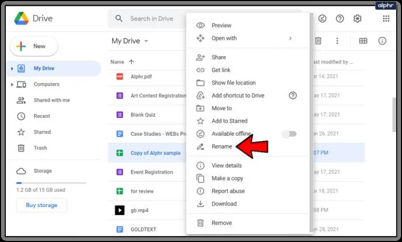The width and height of the screenshot is (402, 242).
Task: Click the Blank Quiz form icon
Action: [120, 115]
